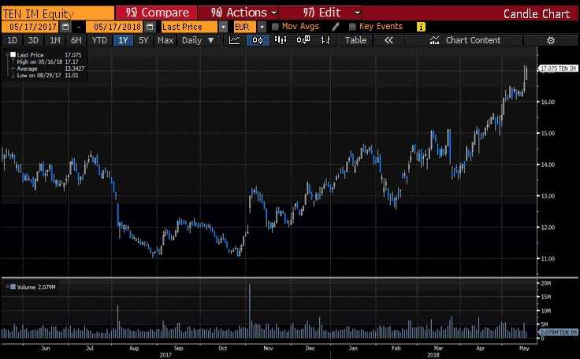The image size is (580, 359).
Task: Select the 1D range tab
Action: click(x=12, y=40)
